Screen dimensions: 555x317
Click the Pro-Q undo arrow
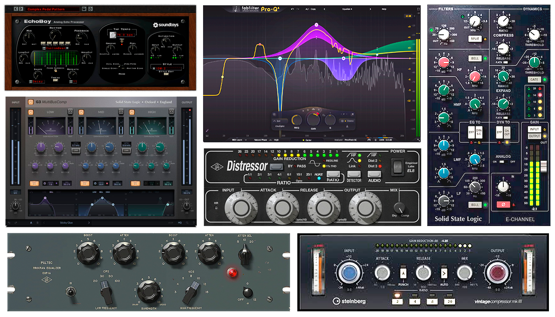pos(292,8)
